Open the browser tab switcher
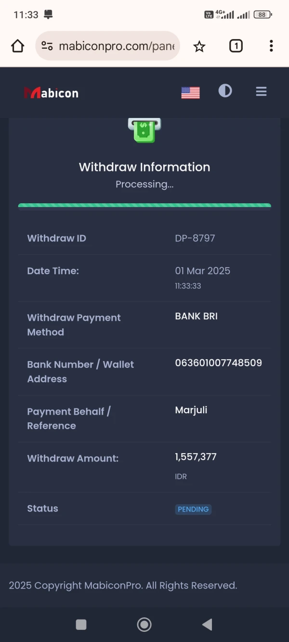The width and height of the screenshot is (289, 642). click(x=236, y=46)
